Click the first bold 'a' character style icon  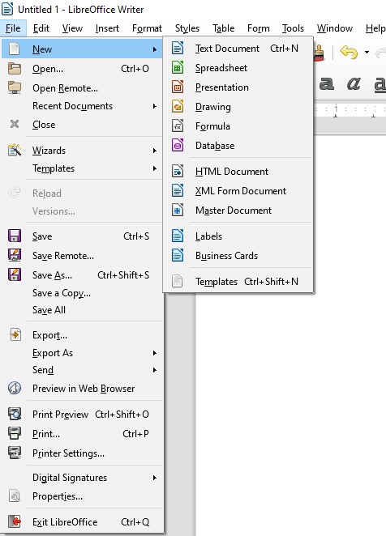coord(326,83)
